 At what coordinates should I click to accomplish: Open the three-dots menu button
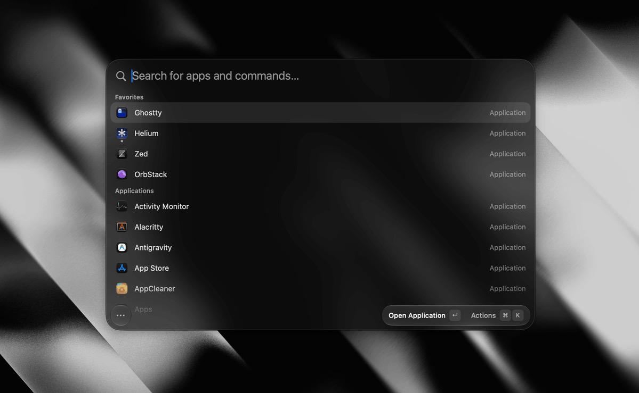(120, 315)
